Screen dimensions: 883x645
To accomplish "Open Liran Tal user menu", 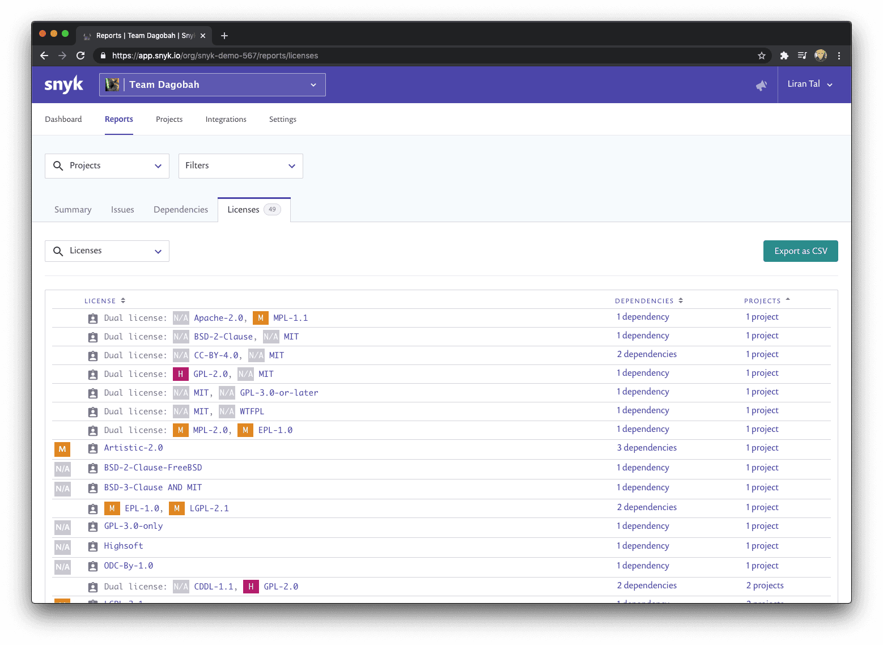I will click(x=810, y=84).
